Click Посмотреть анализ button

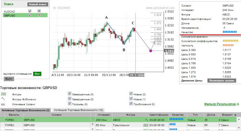222,80
